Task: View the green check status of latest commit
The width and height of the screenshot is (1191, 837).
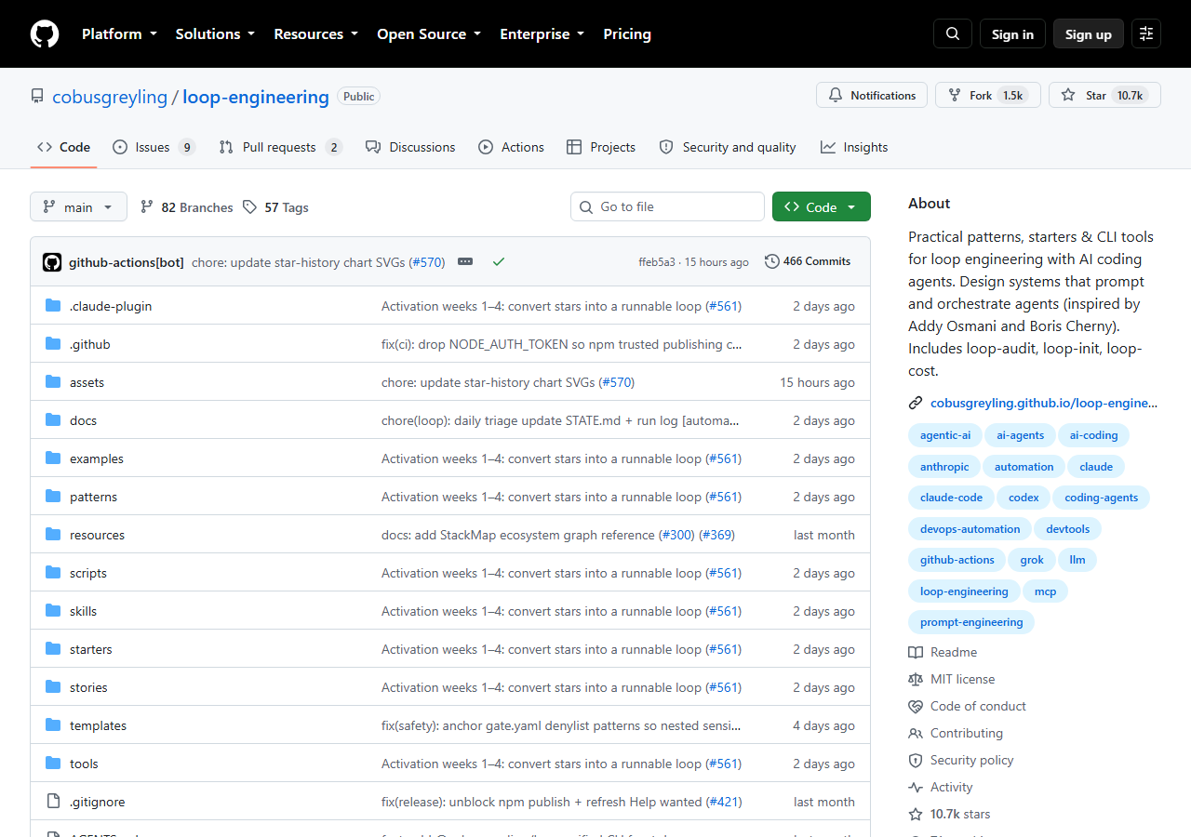Action: click(x=499, y=262)
